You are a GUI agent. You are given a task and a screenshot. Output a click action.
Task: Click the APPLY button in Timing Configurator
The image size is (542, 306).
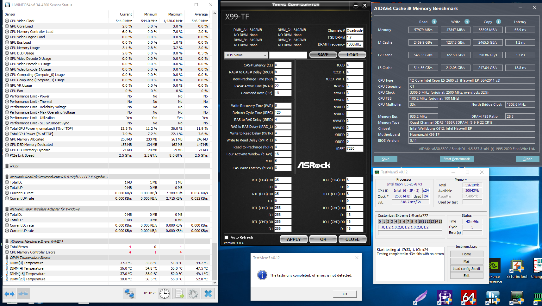[x=294, y=239]
